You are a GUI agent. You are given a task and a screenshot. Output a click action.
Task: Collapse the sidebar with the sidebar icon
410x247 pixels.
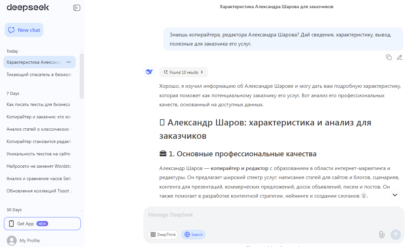77,7
